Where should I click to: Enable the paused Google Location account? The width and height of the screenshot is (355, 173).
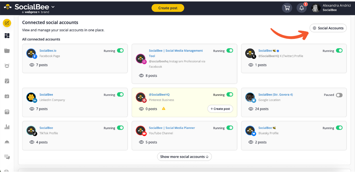(x=339, y=95)
